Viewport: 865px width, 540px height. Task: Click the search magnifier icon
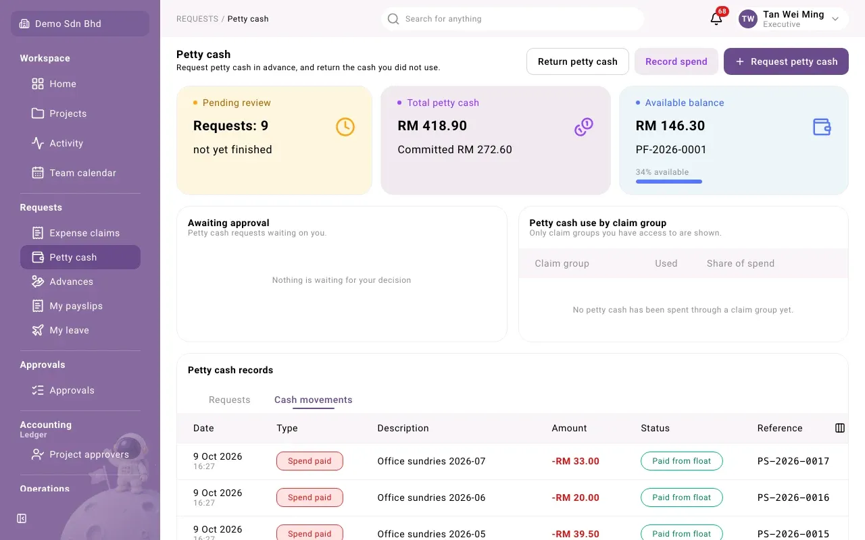coord(393,19)
